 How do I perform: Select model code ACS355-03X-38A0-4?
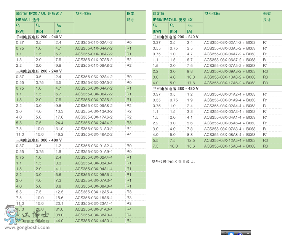click(94, 215)
